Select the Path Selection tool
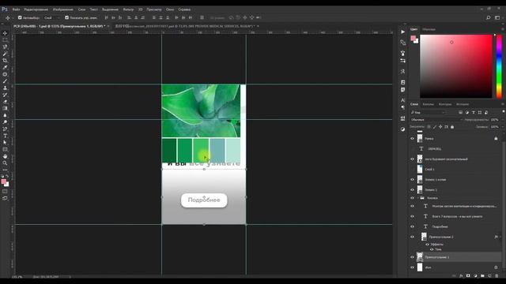The height and width of the screenshot is (284, 506). click(5, 142)
